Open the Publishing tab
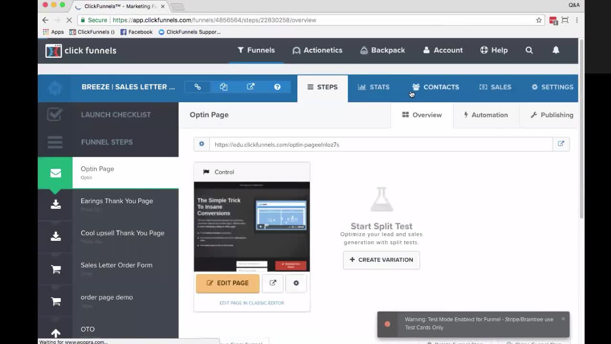 click(x=552, y=115)
